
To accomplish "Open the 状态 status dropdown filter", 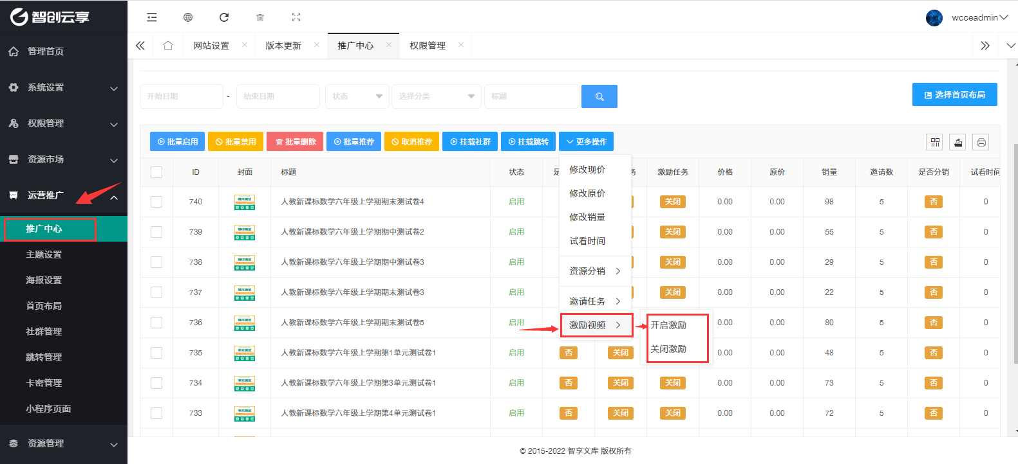I will click(x=357, y=96).
